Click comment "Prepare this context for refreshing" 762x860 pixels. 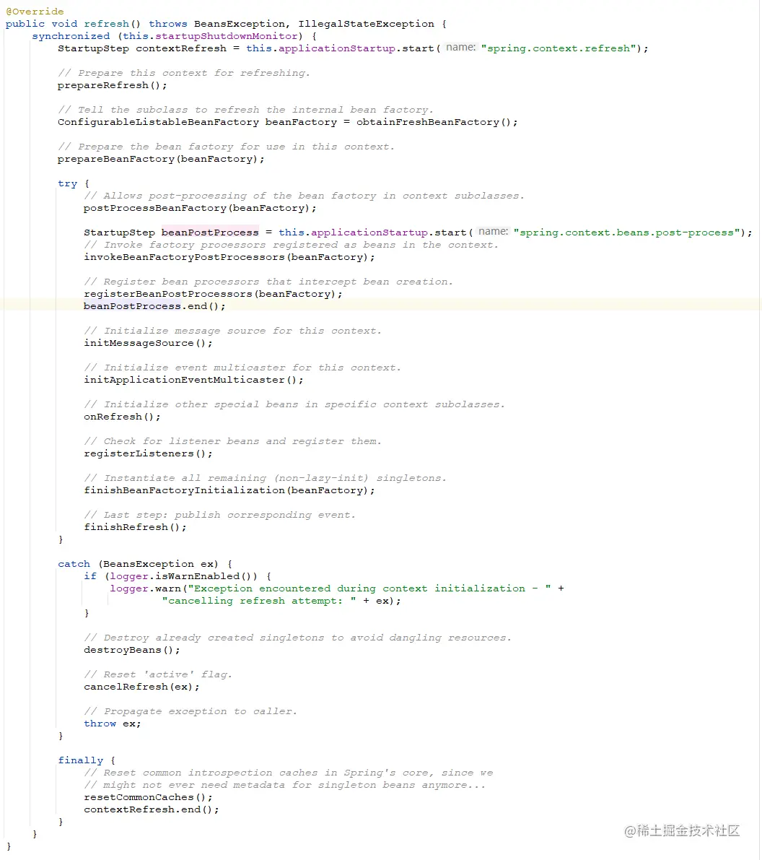[184, 73]
